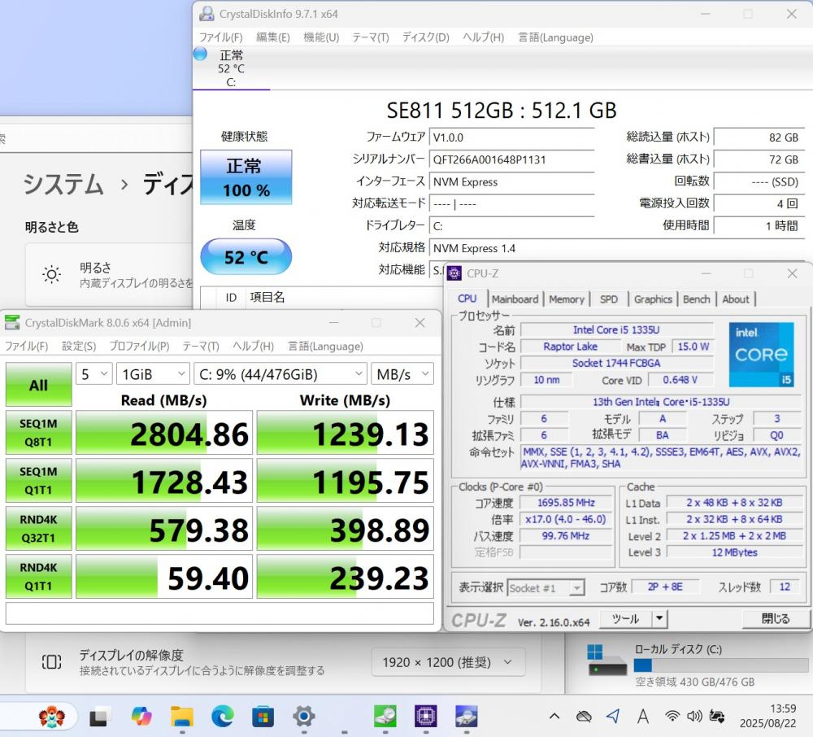The image size is (813, 737).
Task: Click the speaker volume tray icon
Action: point(694,716)
